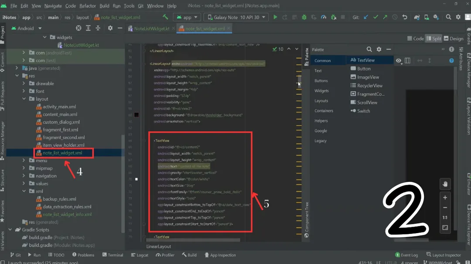Open activity_main.xml from the layout folder
The image size is (471, 264).
click(59, 107)
